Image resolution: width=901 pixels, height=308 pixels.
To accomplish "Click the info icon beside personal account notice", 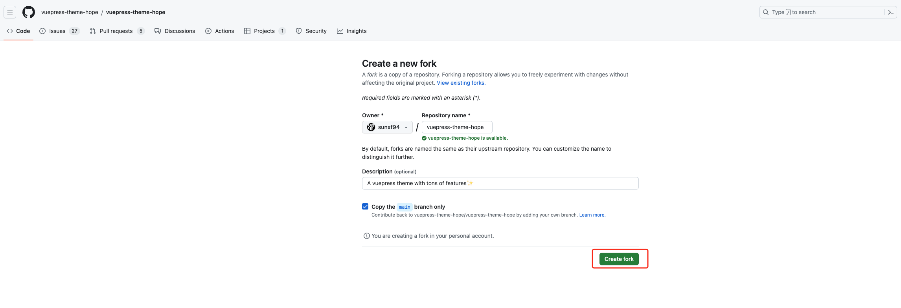I will [367, 236].
